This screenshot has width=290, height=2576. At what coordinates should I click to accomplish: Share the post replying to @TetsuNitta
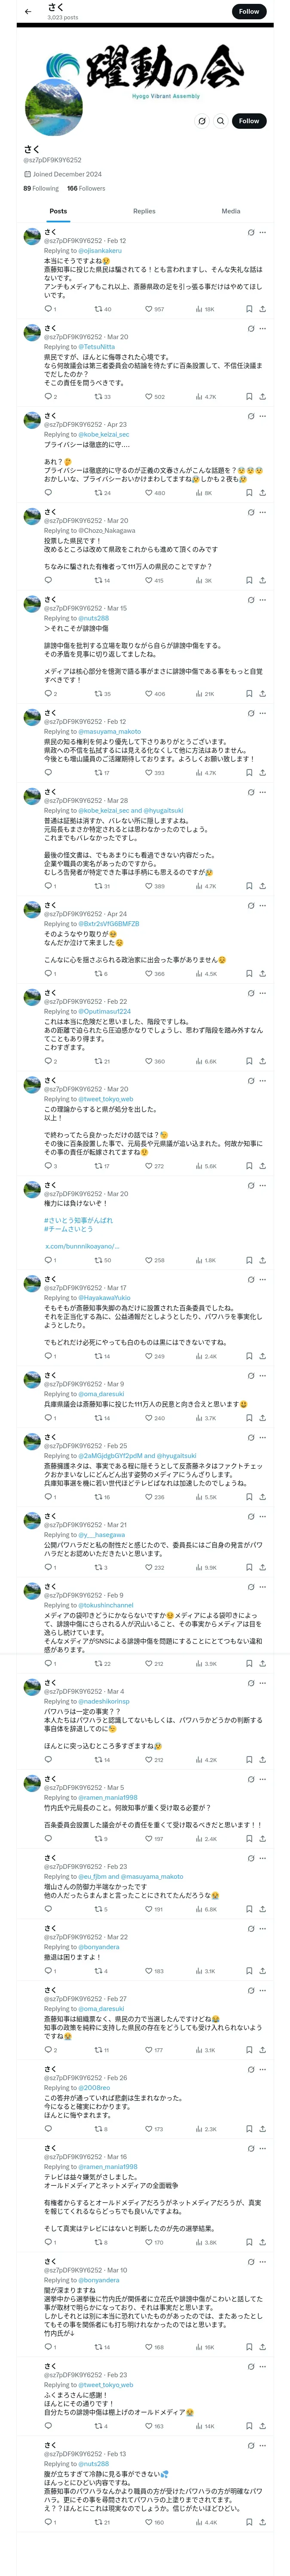tap(263, 396)
